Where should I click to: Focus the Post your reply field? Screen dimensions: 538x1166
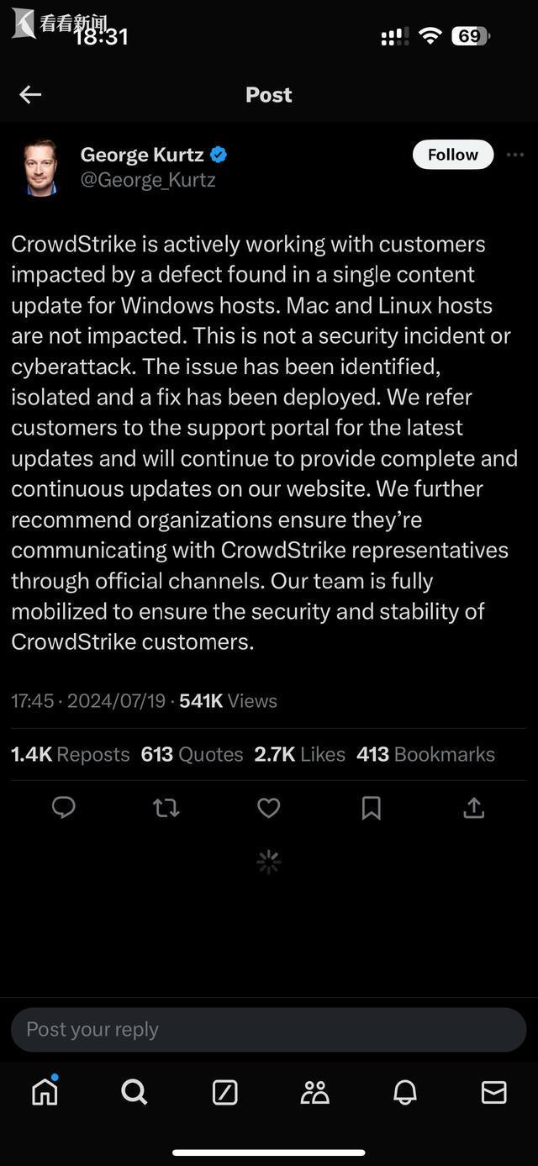pyautogui.click(x=268, y=1029)
